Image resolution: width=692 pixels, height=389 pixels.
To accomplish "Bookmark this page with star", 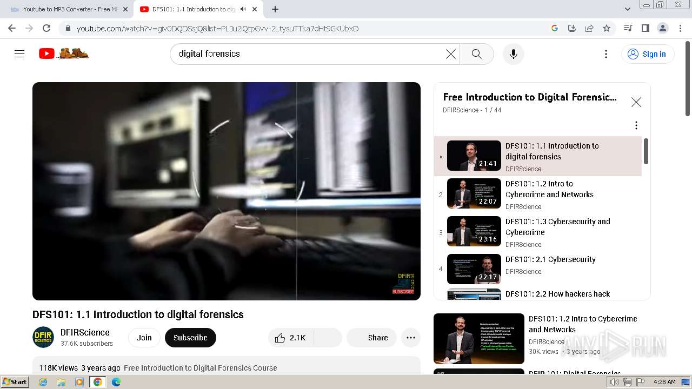I will (607, 28).
